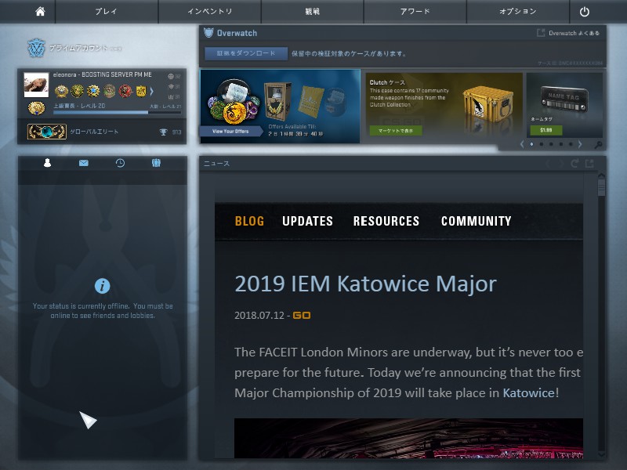This screenshot has height=470, width=627.
Task: Click the store search magnifier icon
Action: click(x=598, y=145)
